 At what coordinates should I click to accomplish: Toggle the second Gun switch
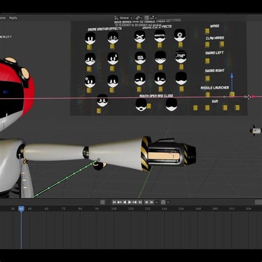click(207, 108)
